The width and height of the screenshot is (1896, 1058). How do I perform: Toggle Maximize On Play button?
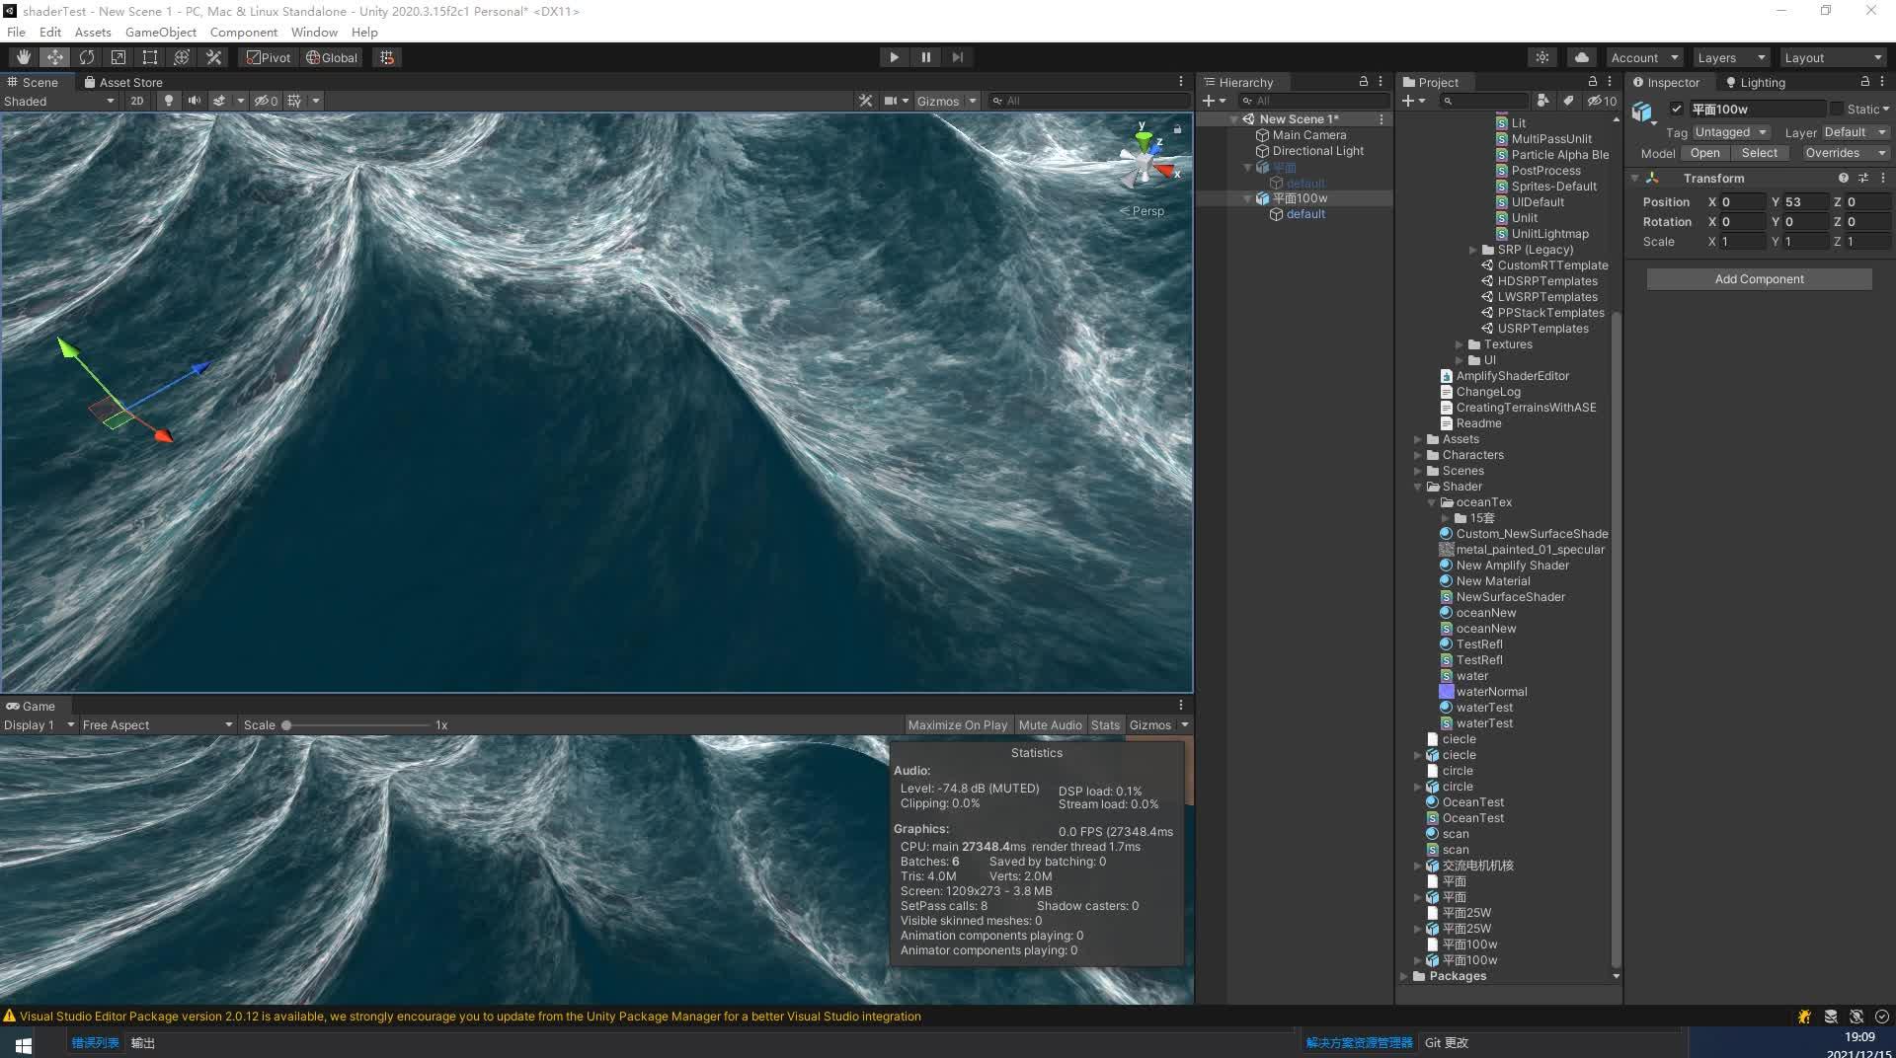957,725
